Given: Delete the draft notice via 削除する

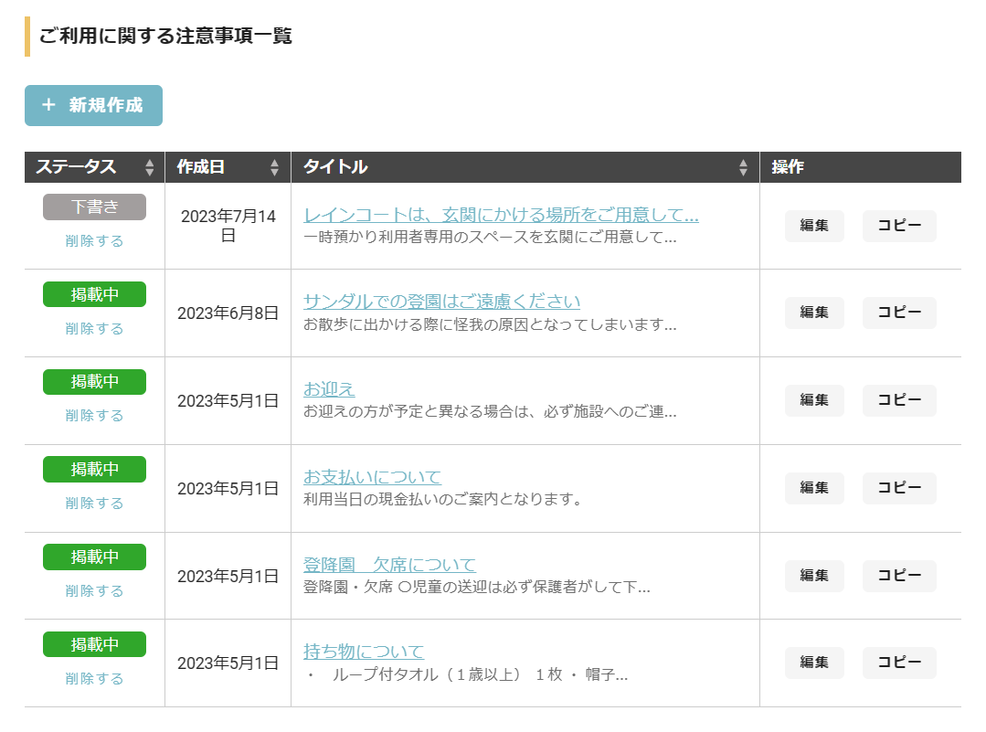Looking at the screenshot, I should click(x=94, y=241).
